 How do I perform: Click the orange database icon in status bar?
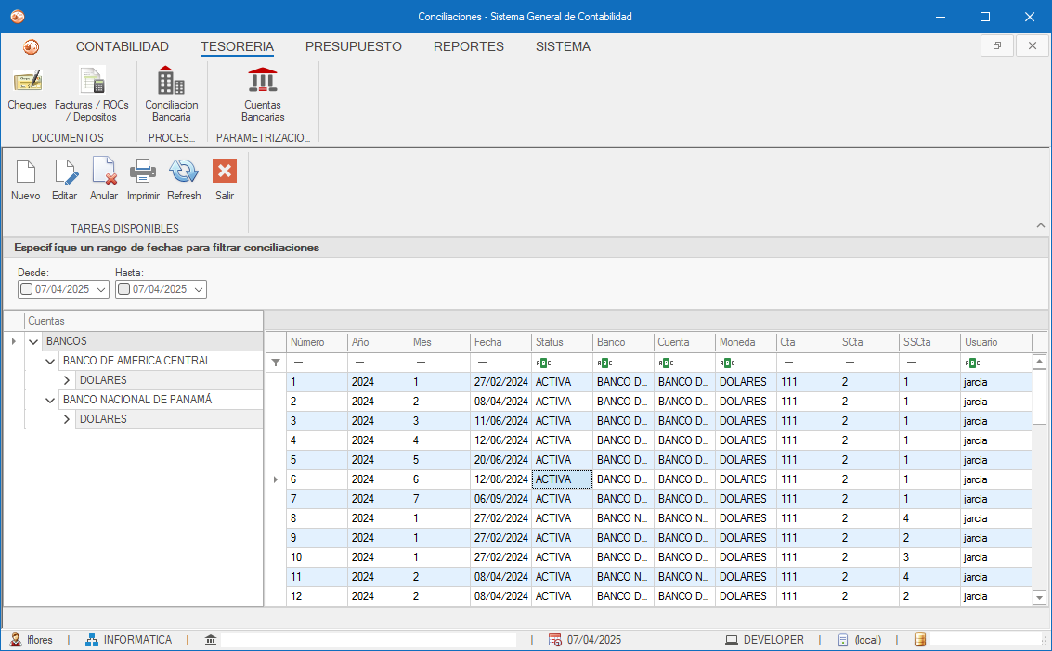coord(920,640)
